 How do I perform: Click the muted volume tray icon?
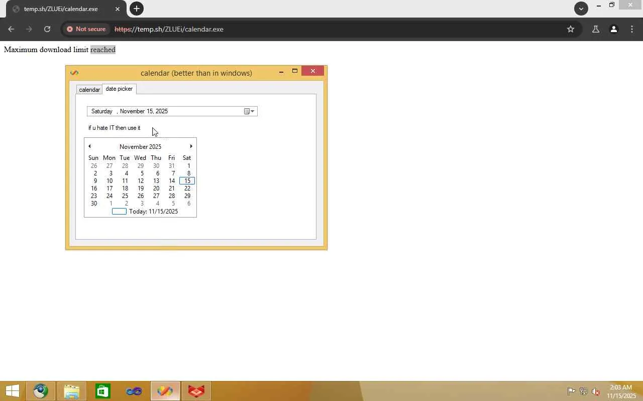pyautogui.click(x=596, y=391)
